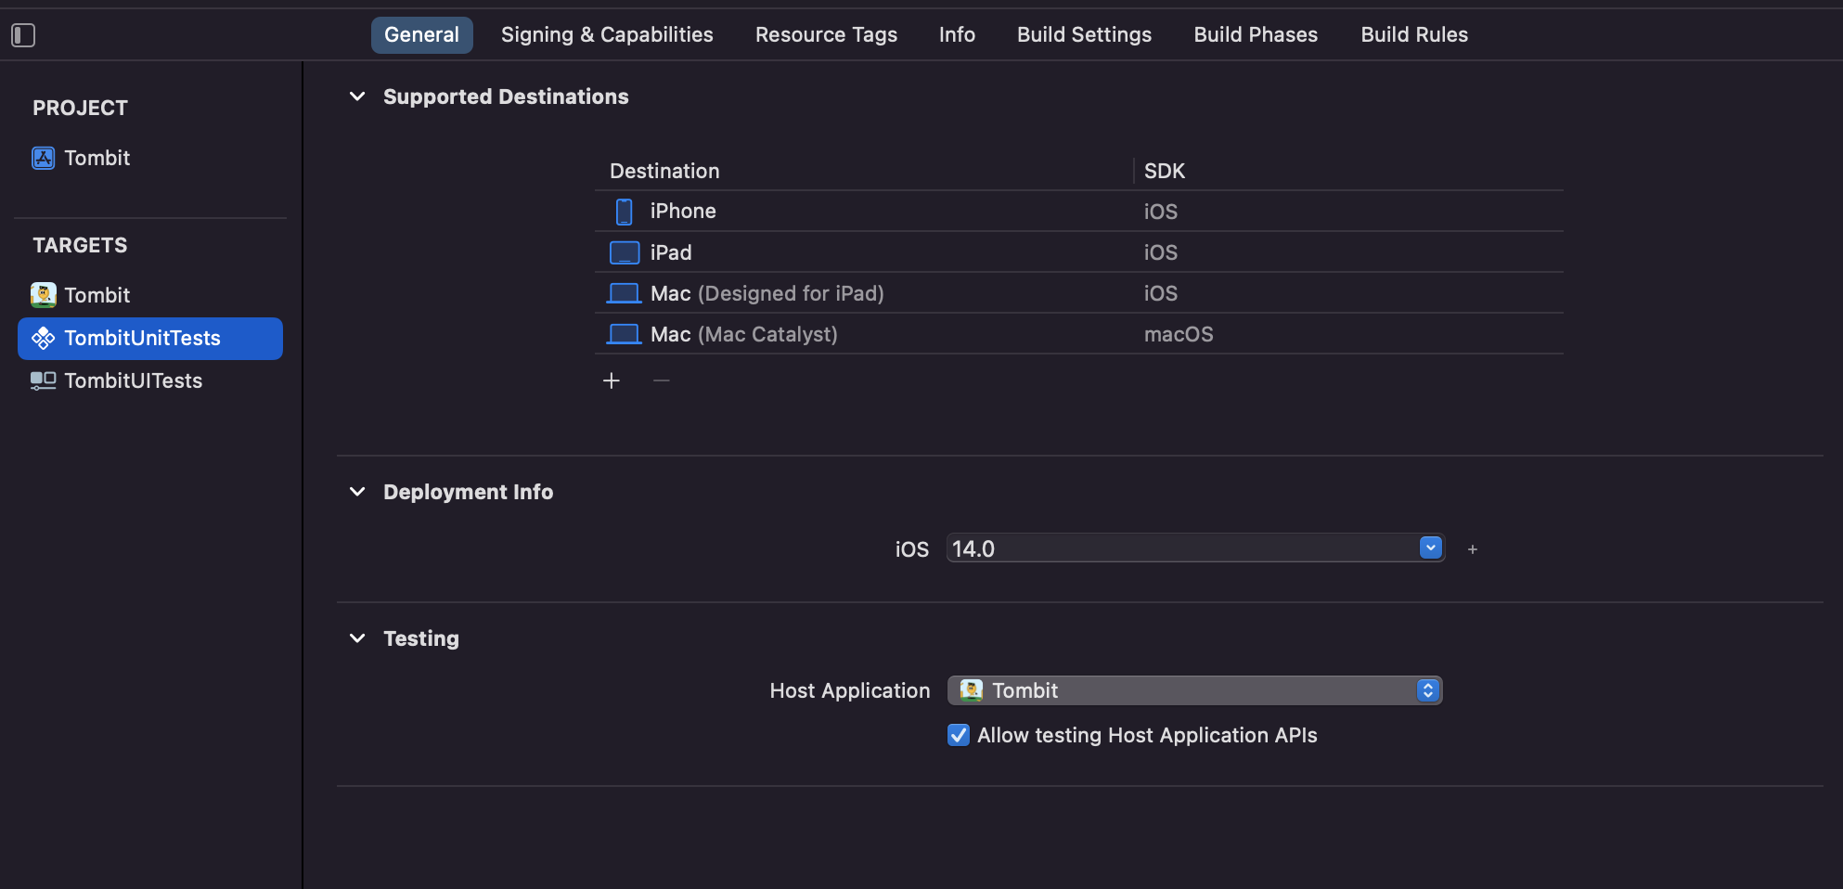Open the iOS deployment version dropdown
The image size is (1843, 889).
click(1430, 548)
